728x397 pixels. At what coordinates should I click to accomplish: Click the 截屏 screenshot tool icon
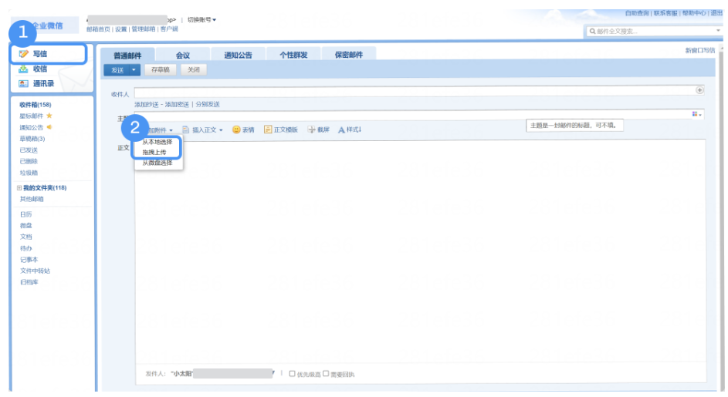[311, 130]
